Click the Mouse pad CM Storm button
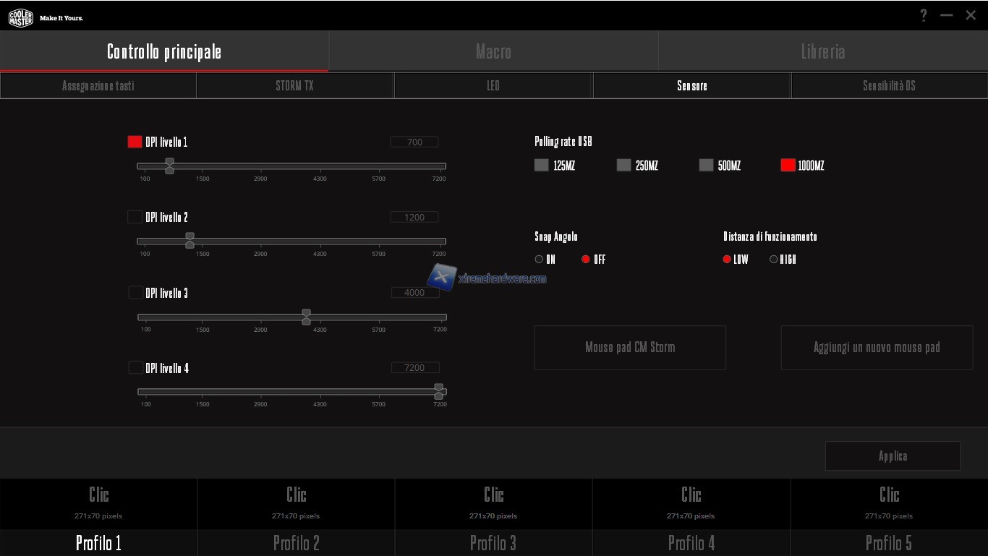 [629, 347]
